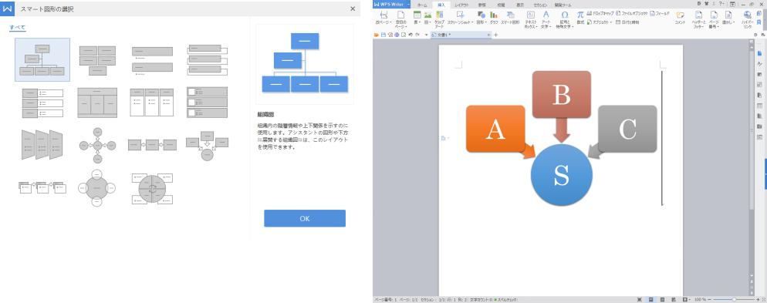
Task: Click the すべて category link
Action: pos(18,27)
